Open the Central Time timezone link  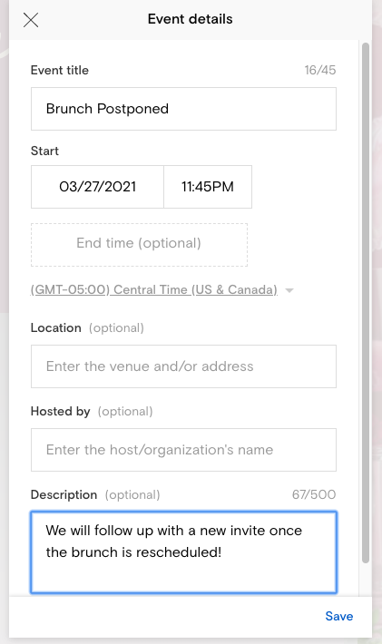tap(154, 290)
